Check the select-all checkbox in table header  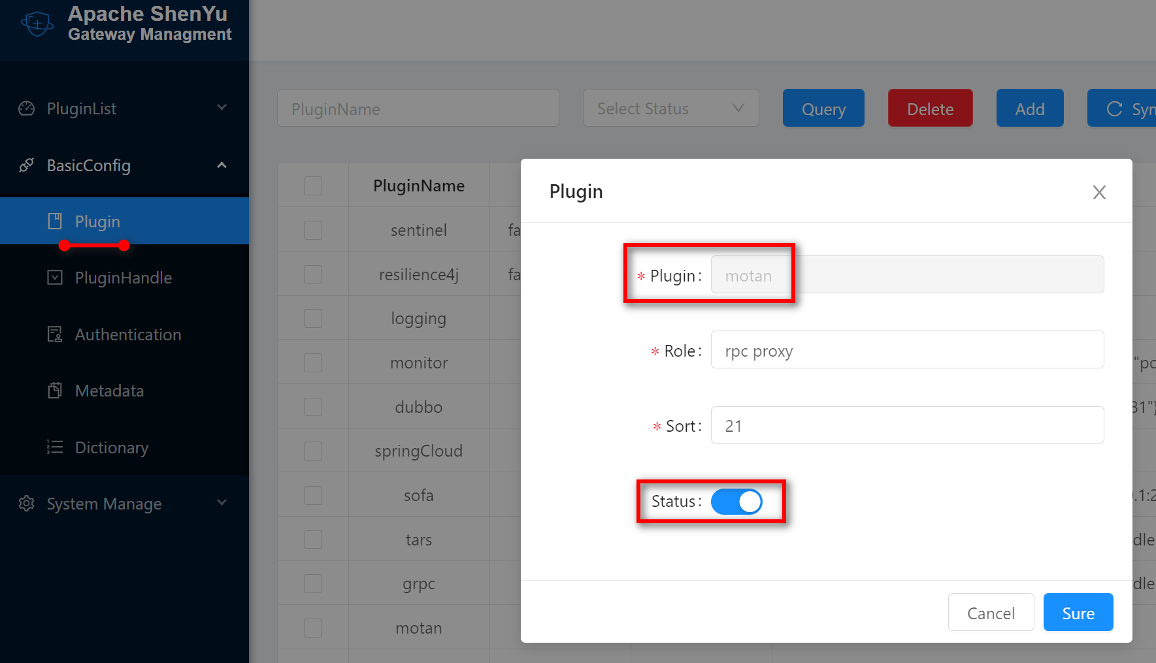313,186
